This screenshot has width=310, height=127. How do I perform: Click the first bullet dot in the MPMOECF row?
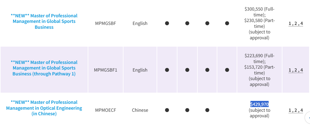(167, 110)
